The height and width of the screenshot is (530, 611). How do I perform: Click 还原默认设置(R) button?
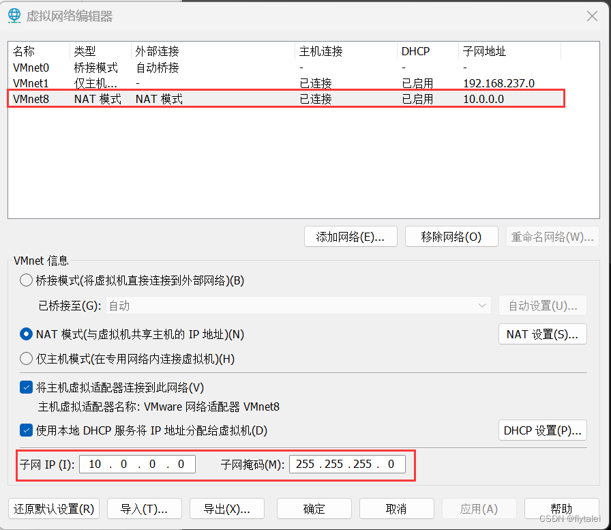54,509
